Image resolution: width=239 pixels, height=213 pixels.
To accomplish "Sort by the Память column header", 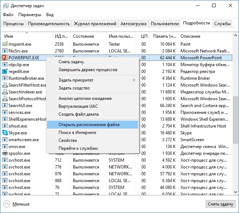I will point(164,36).
